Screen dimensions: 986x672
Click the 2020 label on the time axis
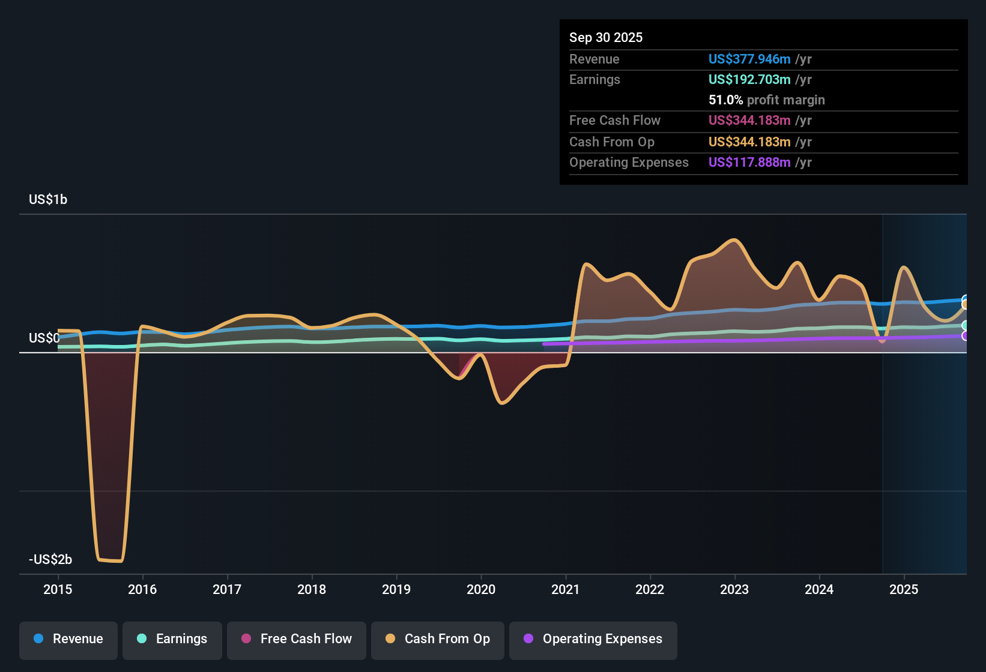click(x=481, y=589)
